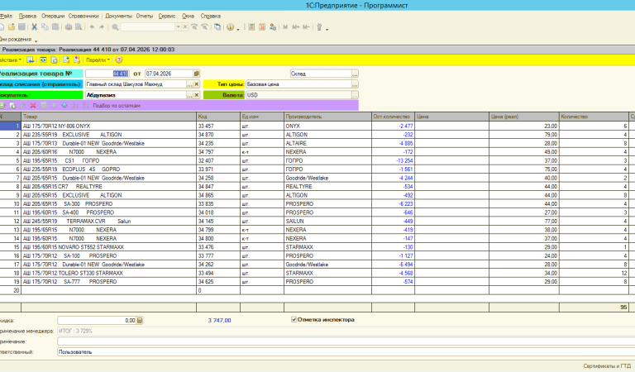Open the Сервис menu

[166, 16]
